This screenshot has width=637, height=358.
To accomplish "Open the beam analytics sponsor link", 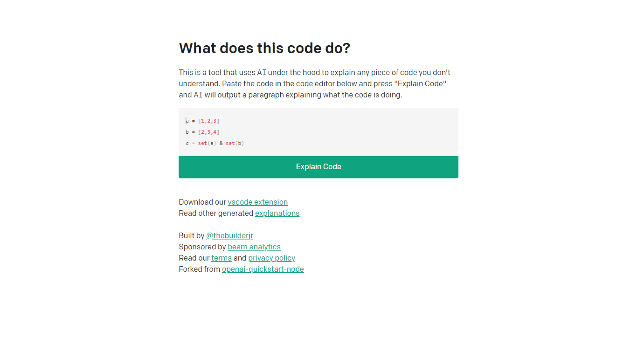I will click(254, 247).
